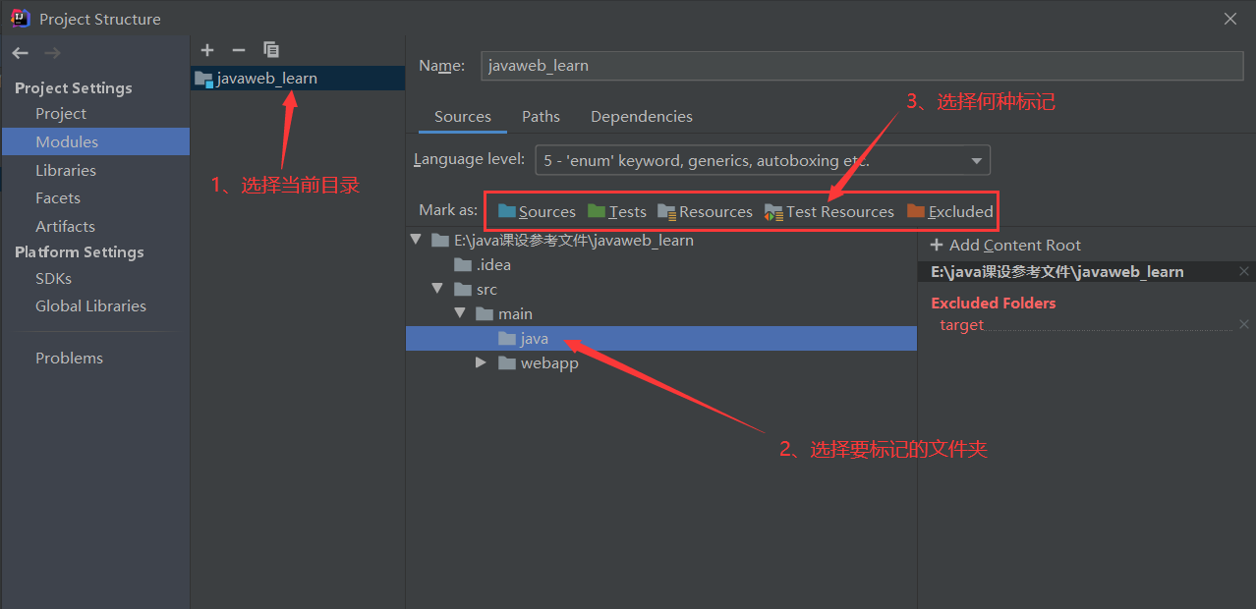Mark folder as Tests

pyautogui.click(x=617, y=211)
